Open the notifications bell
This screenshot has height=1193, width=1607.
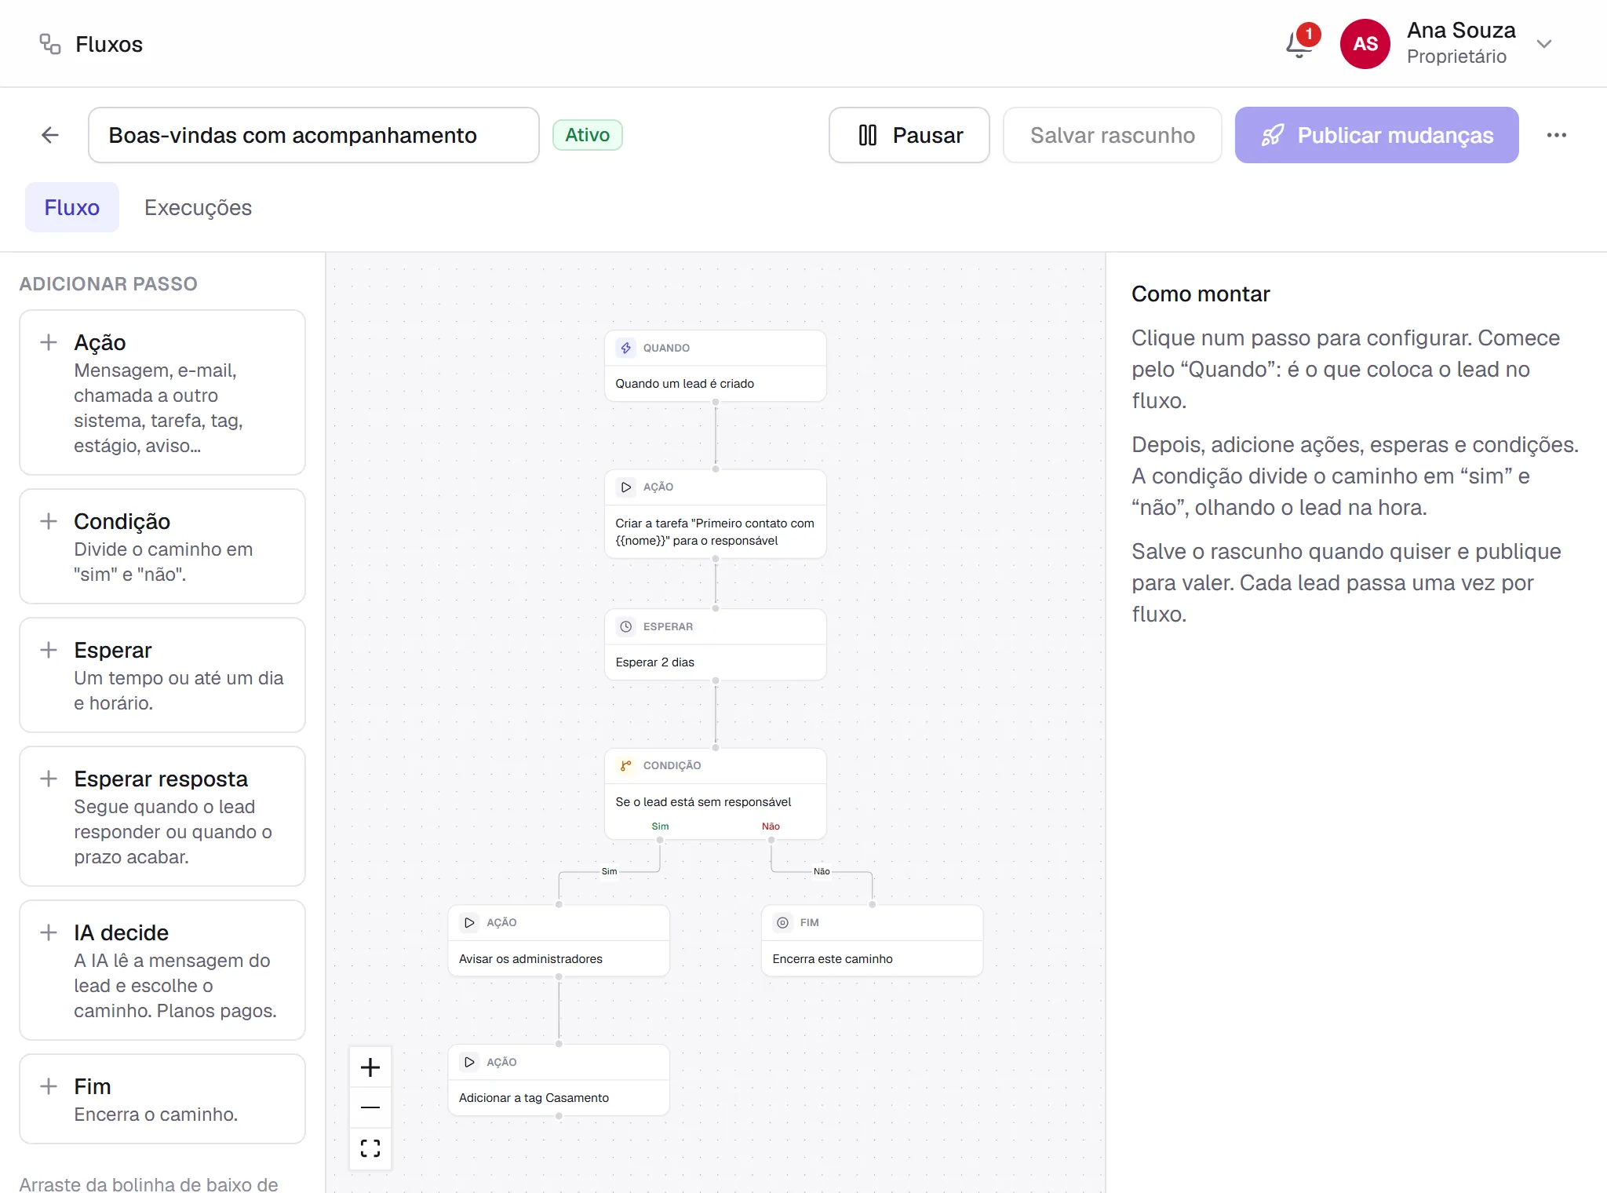pyautogui.click(x=1300, y=44)
